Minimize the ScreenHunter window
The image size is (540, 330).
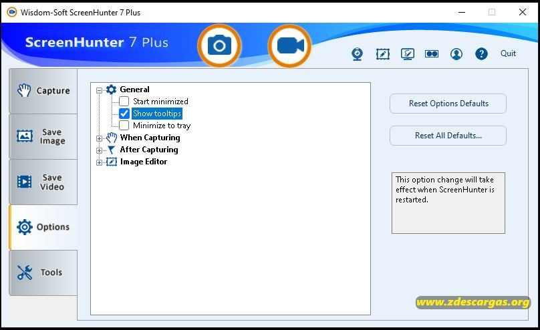pyautogui.click(x=462, y=13)
